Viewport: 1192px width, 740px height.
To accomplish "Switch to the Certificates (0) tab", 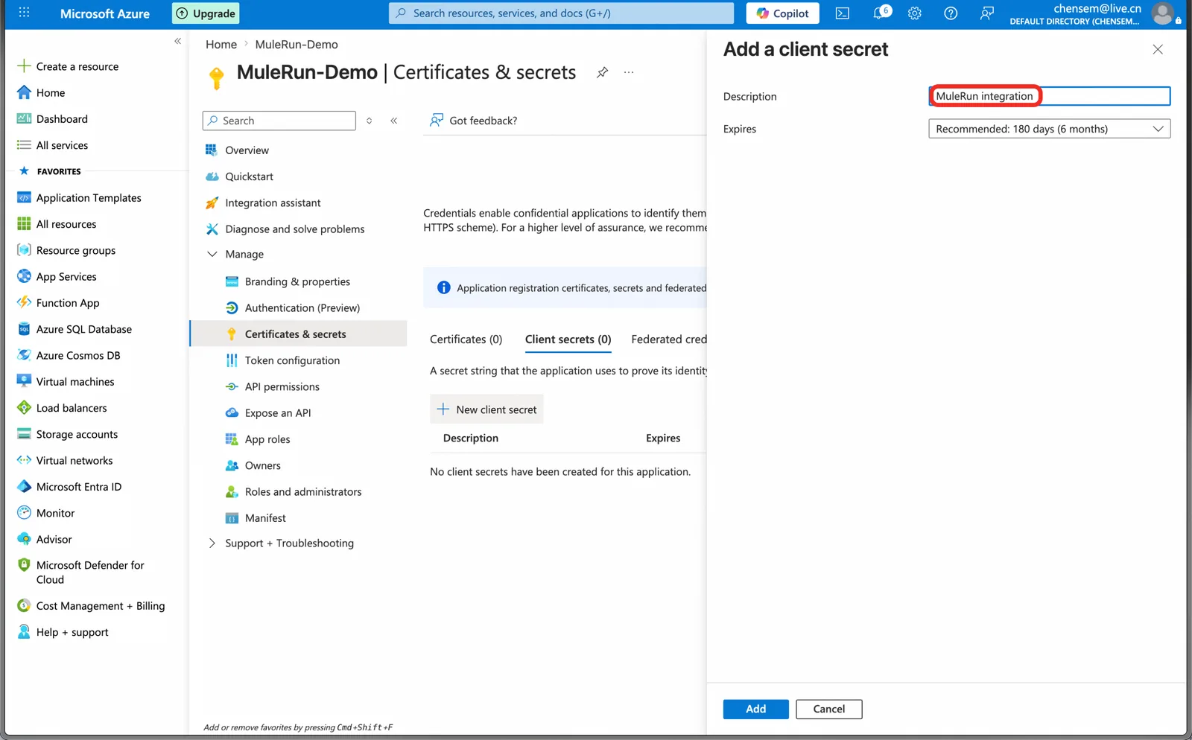I will (466, 339).
